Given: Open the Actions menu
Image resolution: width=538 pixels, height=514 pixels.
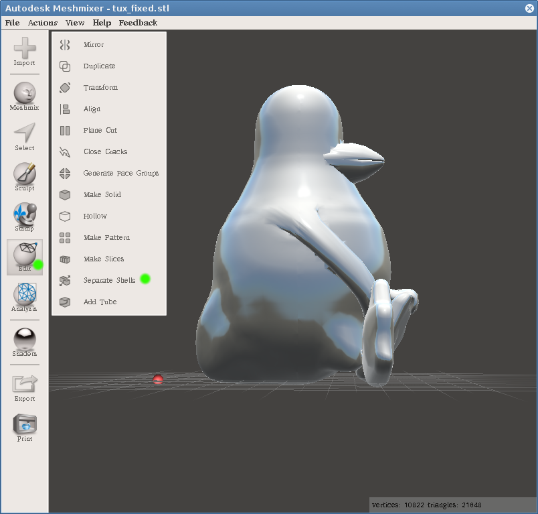Looking at the screenshot, I should click(43, 23).
